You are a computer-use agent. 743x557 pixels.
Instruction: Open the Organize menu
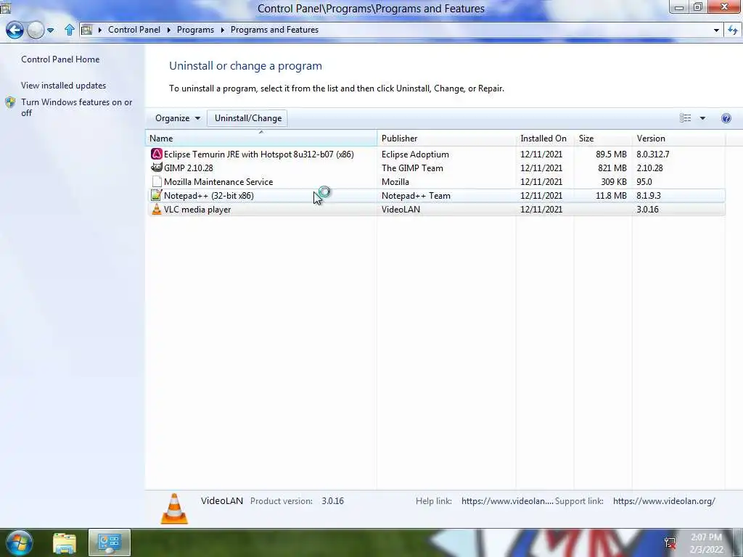click(178, 118)
